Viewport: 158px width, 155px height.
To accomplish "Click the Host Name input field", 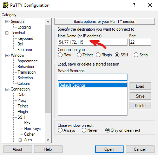I will [93, 42].
